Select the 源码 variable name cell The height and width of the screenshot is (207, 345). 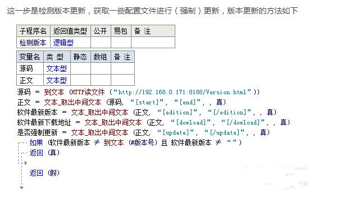(30, 68)
